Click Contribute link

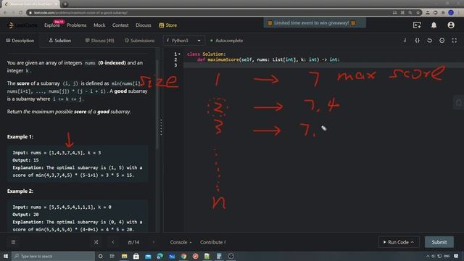212,242
